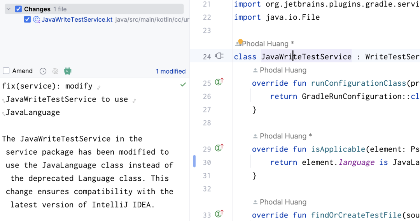The image size is (420, 221).
Task: Click the '1 file' count label
Action: point(60,9)
